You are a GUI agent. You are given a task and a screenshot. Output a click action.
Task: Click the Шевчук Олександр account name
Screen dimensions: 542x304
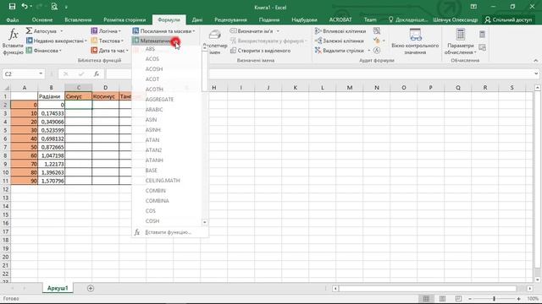click(x=456, y=19)
